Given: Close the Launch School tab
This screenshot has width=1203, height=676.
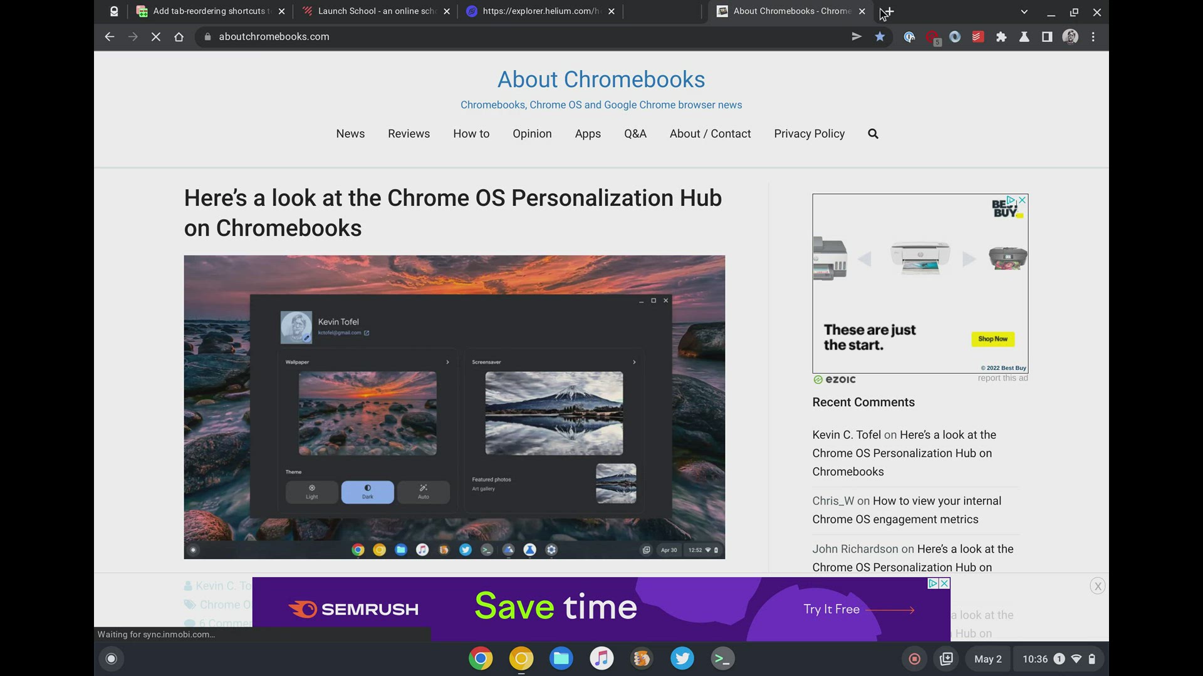Looking at the screenshot, I should (x=447, y=11).
